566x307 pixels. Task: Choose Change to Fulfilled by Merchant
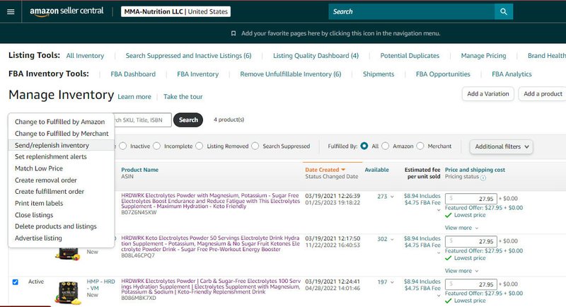tap(62, 134)
